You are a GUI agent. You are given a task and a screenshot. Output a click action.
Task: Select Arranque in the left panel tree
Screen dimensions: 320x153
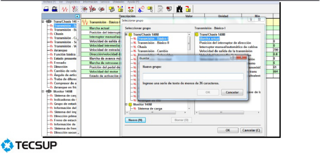60,50
